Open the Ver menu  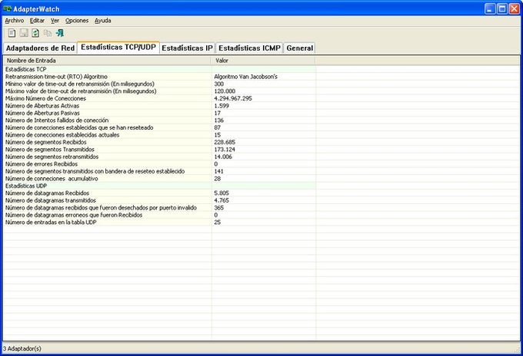click(55, 21)
